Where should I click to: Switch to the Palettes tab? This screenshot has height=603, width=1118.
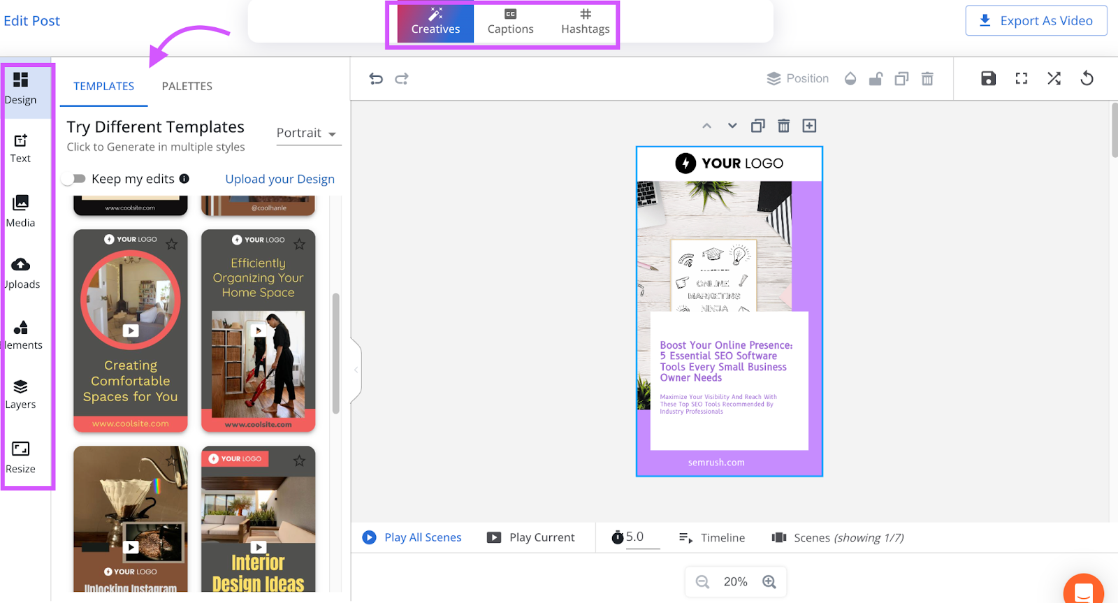[187, 86]
